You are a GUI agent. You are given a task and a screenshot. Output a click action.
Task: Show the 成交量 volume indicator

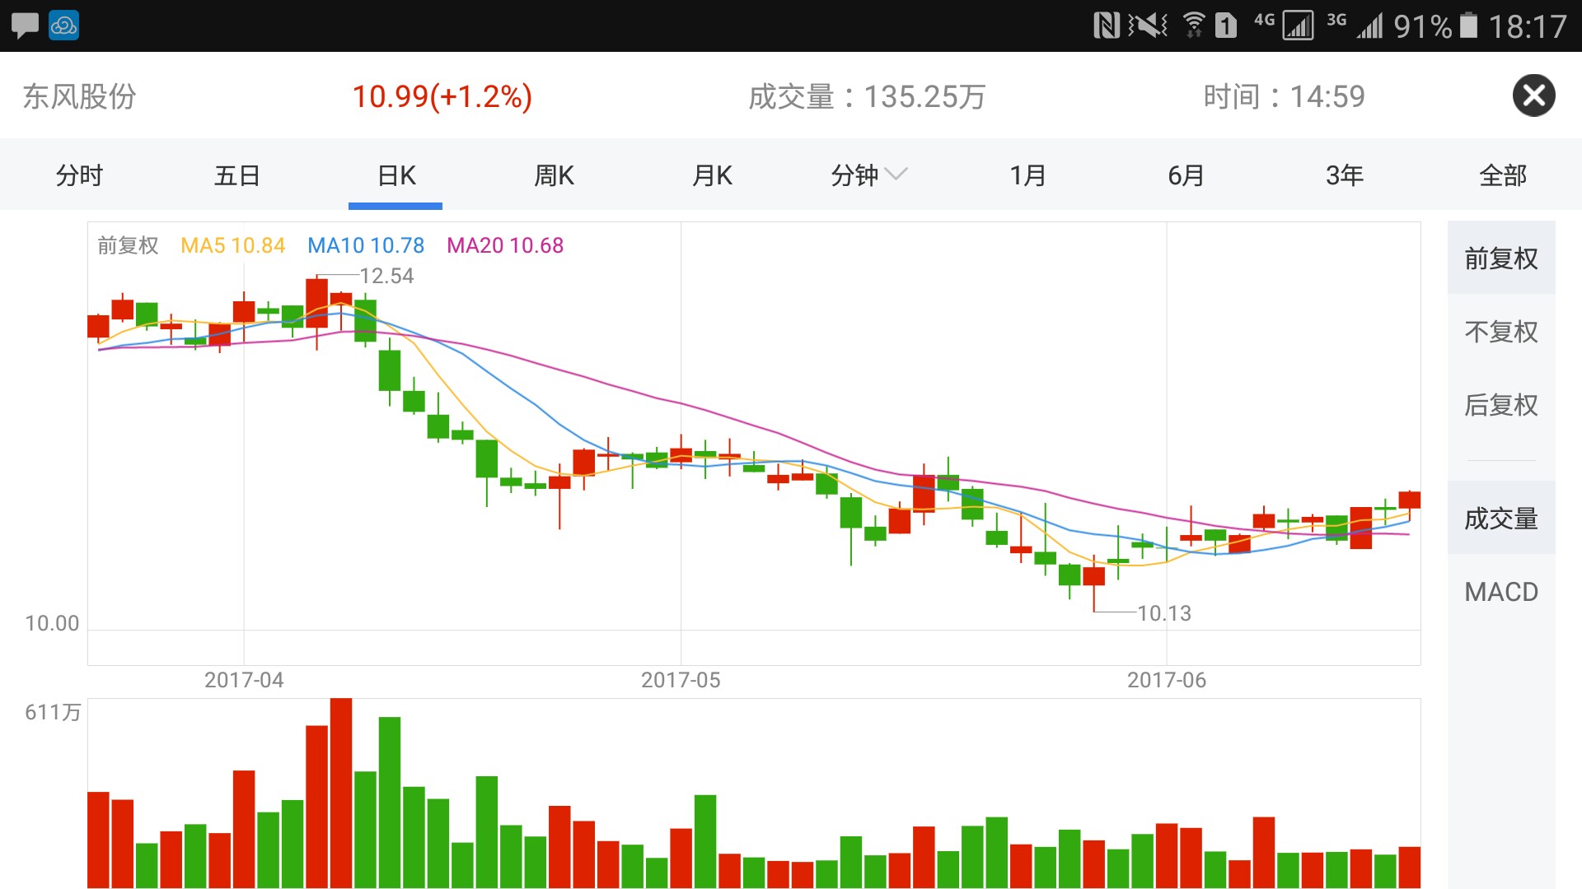pyautogui.click(x=1501, y=518)
